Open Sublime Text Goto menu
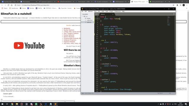Screen dimensions: 189x106 (103, 11)
